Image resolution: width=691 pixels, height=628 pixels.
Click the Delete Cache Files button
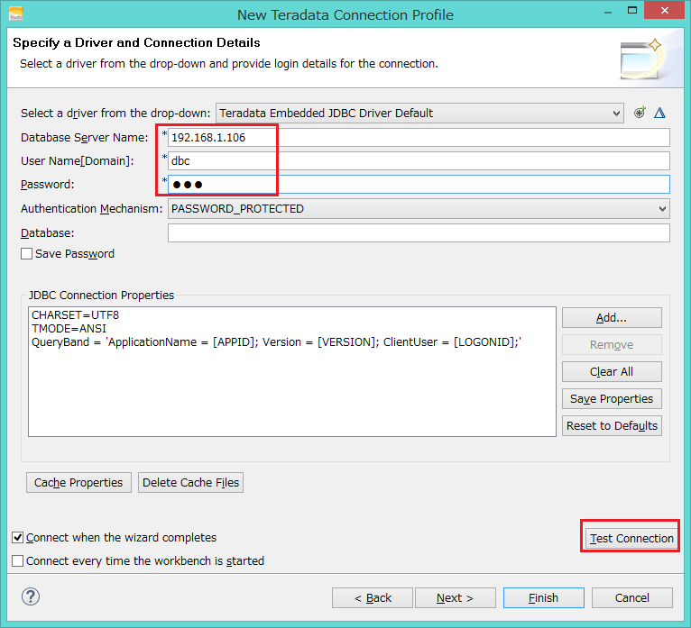tap(191, 483)
